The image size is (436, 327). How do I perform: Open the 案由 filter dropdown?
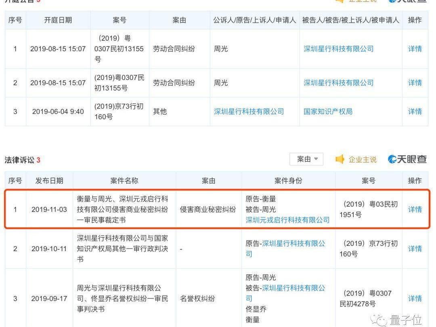pos(306,159)
